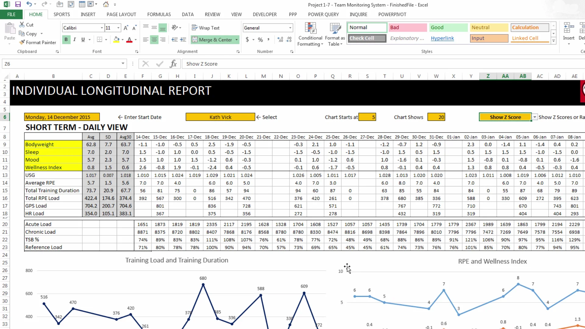Open Conditional Formatting options

tap(310, 34)
